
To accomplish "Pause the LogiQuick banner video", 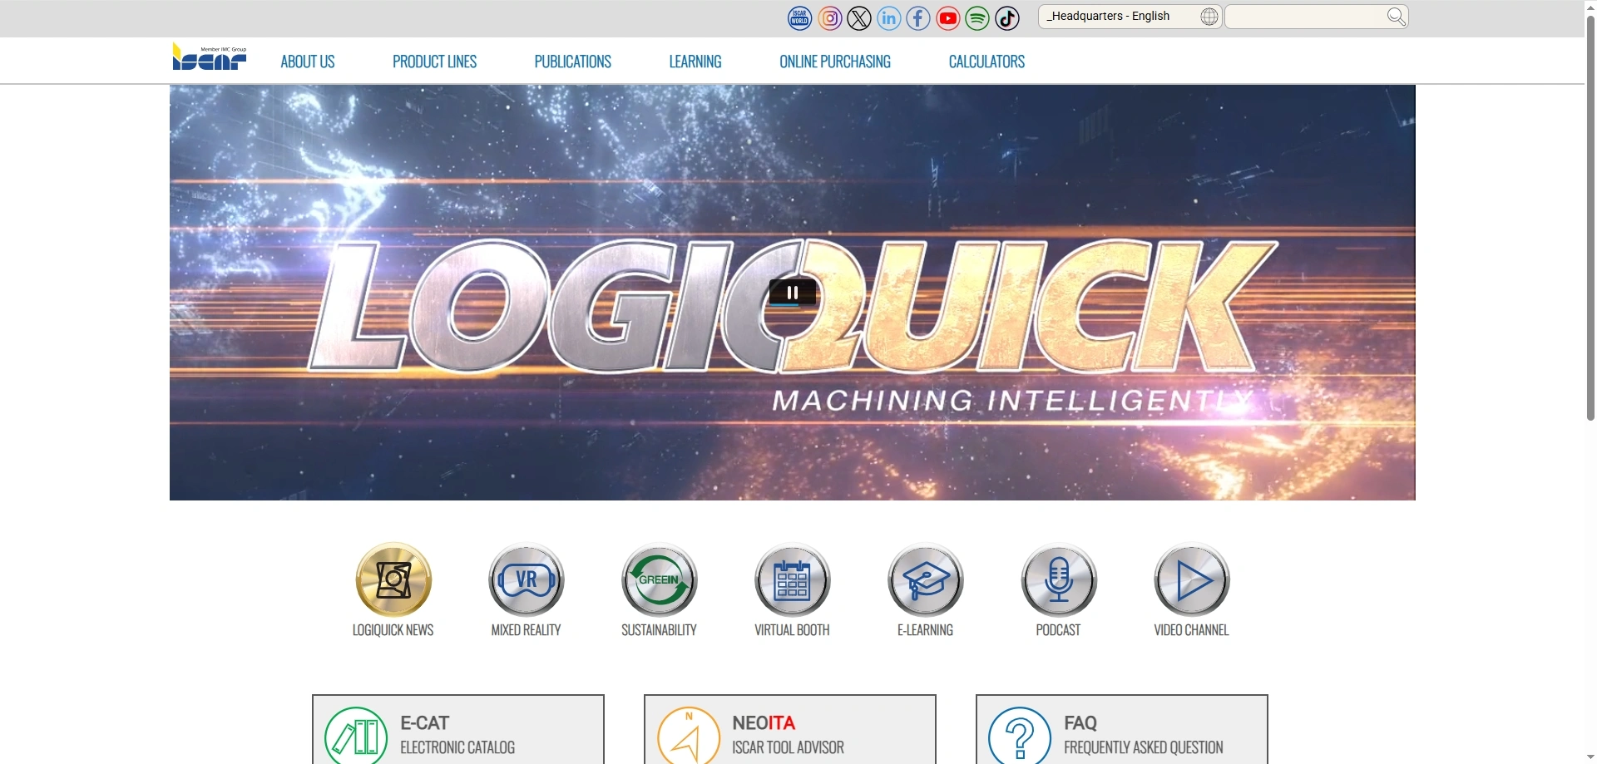I will coord(793,293).
